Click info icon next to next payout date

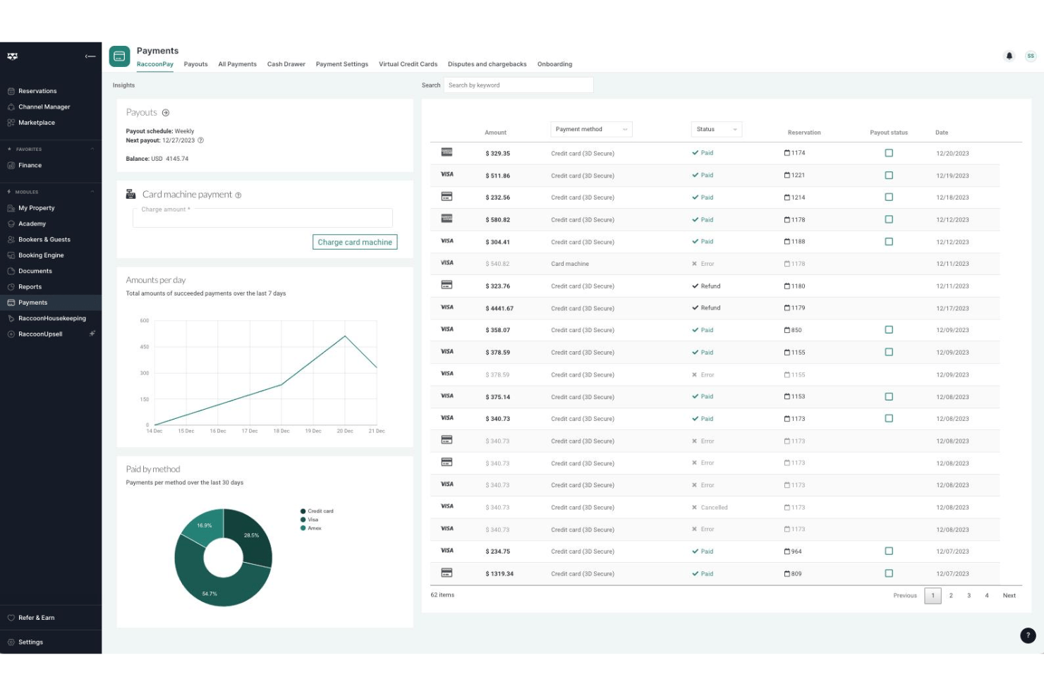pyautogui.click(x=200, y=140)
